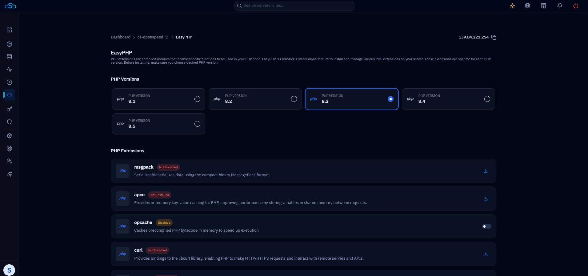This screenshot has height=276, width=588.
Task: Select PHP version 8.5 radio button
Action: click(197, 124)
